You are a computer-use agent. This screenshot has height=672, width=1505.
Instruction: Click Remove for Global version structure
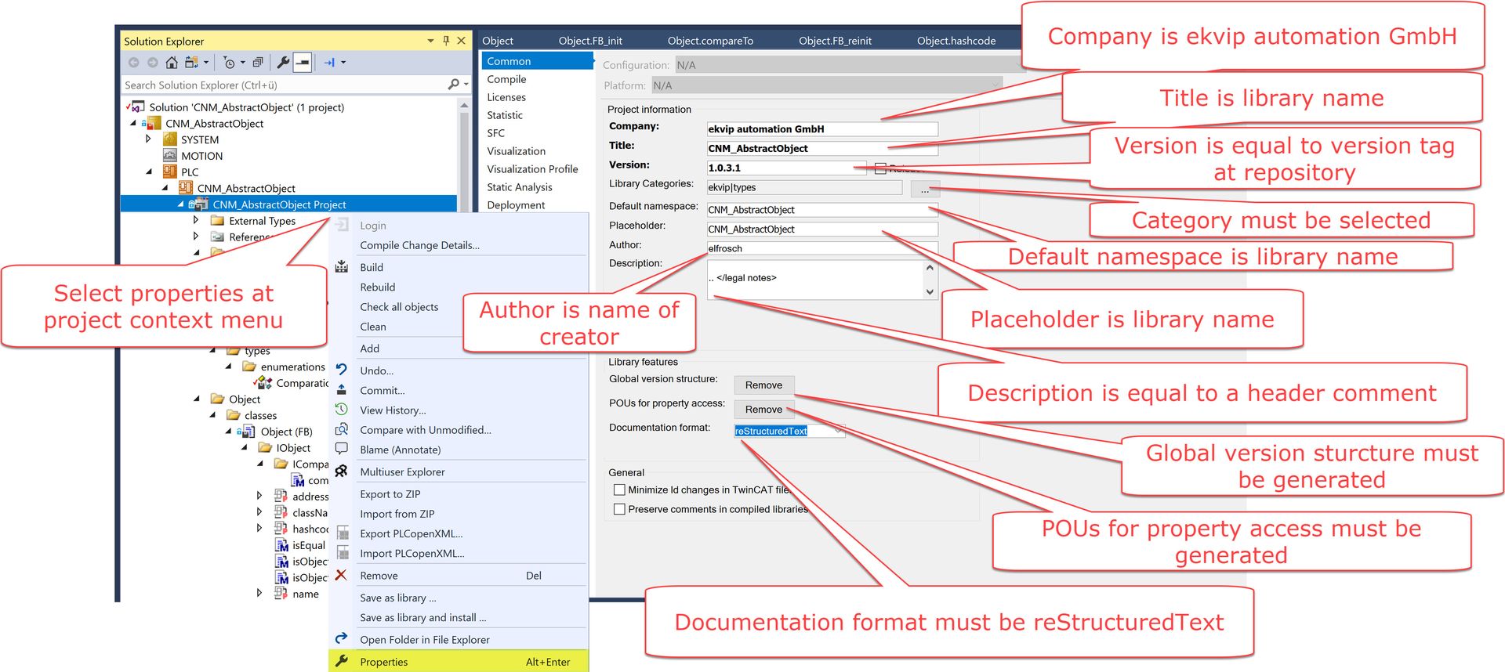pyautogui.click(x=764, y=385)
